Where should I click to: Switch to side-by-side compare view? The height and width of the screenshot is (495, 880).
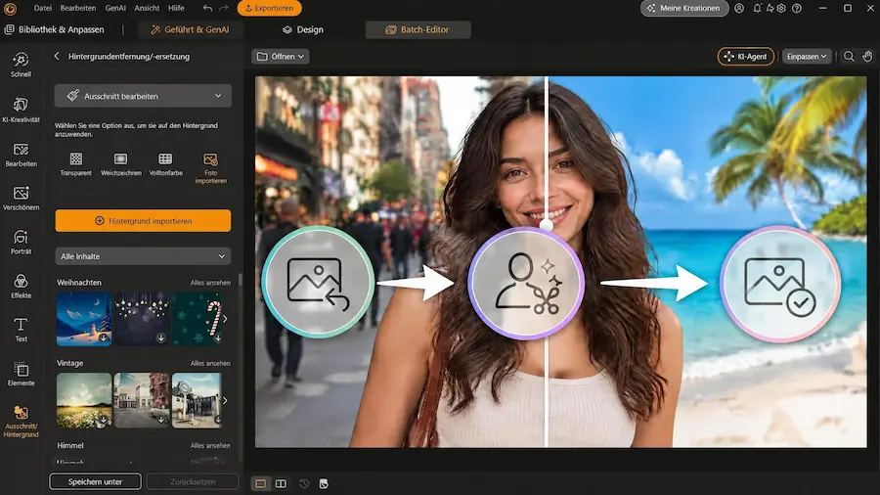click(281, 483)
